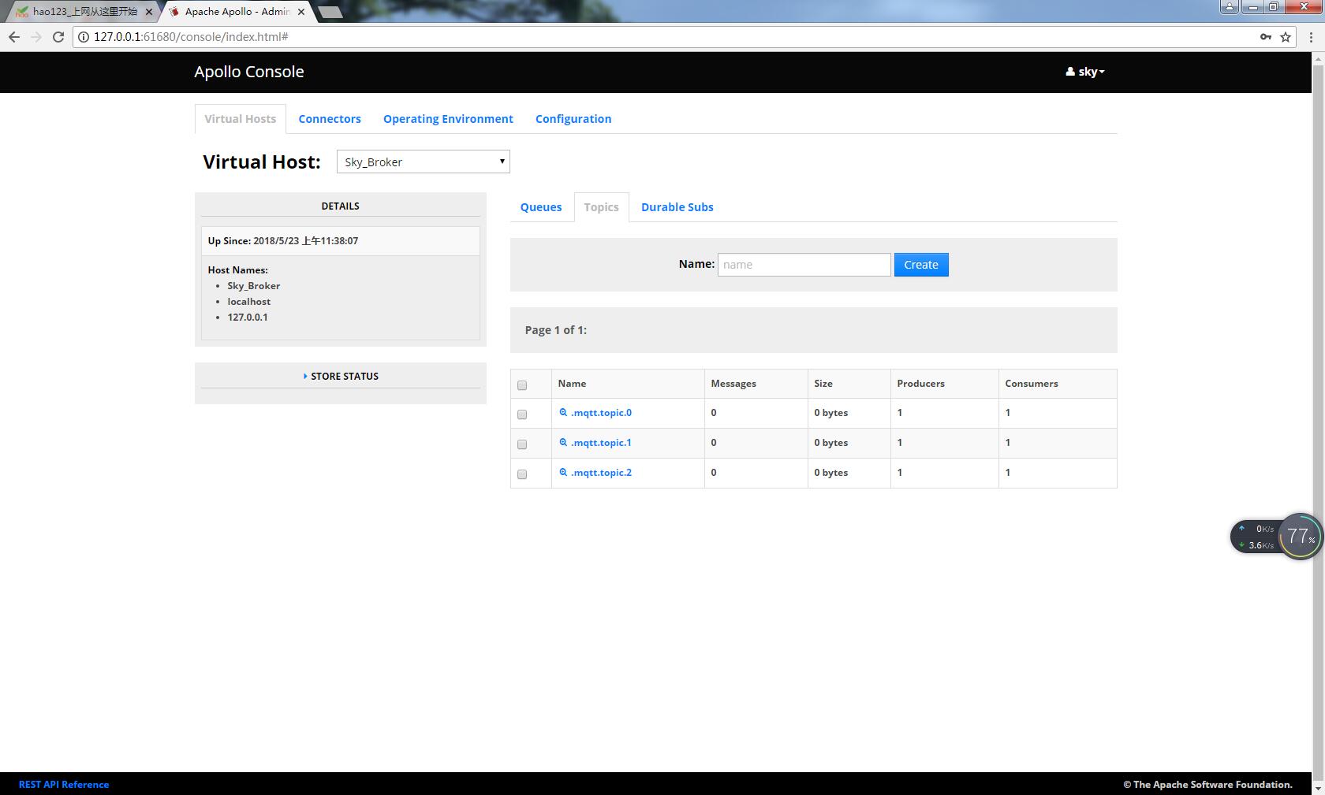Click the Create topic button
Screen dimensions: 1325x795
[x=921, y=265]
